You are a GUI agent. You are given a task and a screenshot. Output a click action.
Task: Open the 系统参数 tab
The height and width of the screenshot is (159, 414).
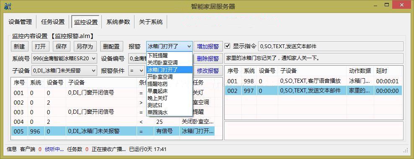[x=118, y=22]
